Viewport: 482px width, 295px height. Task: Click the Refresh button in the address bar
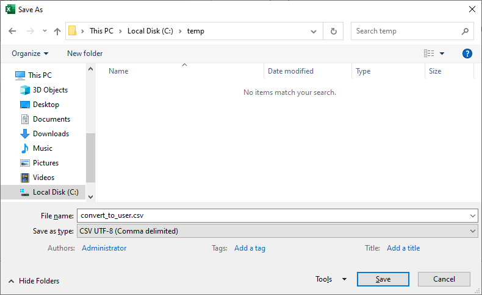333,31
